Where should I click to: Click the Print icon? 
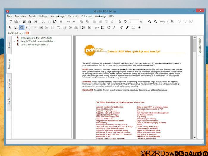tap(36, 21)
